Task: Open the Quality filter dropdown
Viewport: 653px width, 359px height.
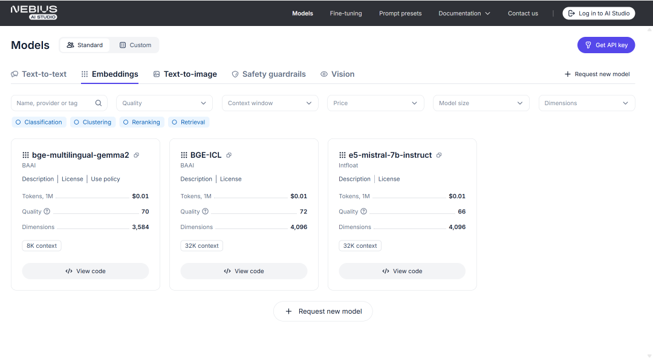Action: (164, 103)
